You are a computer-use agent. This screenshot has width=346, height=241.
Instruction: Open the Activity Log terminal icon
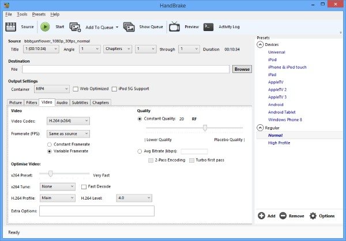(x=208, y=27)
